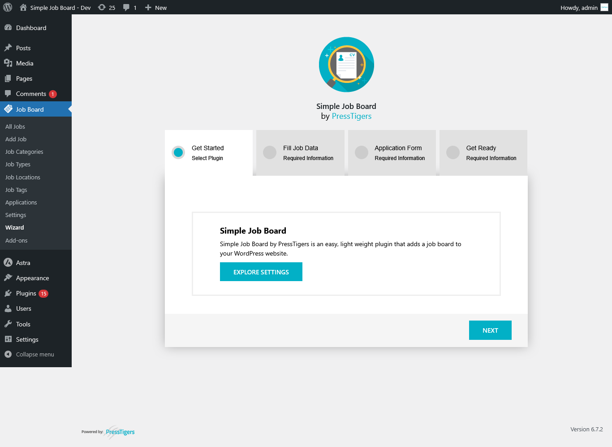This screenshot has width=612, height=447.
Task: Click the EXPLORE SETTINGS button
Action: (x=261, y=272)
